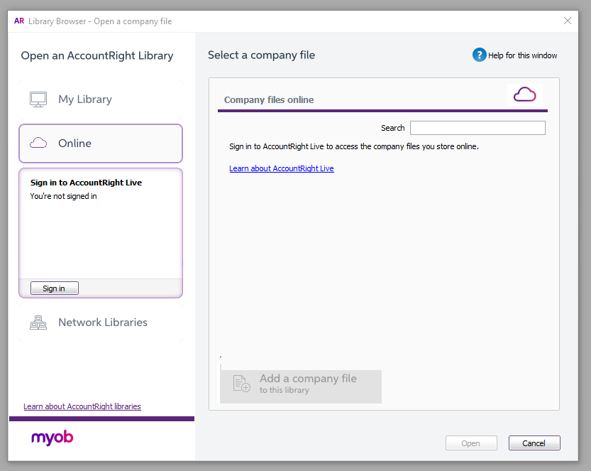Open the Learn about AccountRight Live link
Viewport: 591px width, 471px height.
coord(282,168)
